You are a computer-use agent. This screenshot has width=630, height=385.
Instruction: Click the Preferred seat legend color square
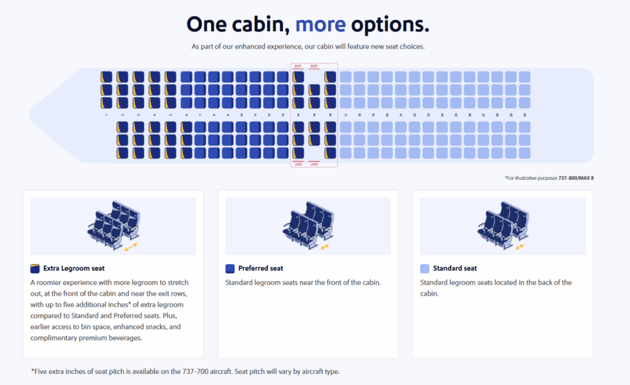coord(230,269)
